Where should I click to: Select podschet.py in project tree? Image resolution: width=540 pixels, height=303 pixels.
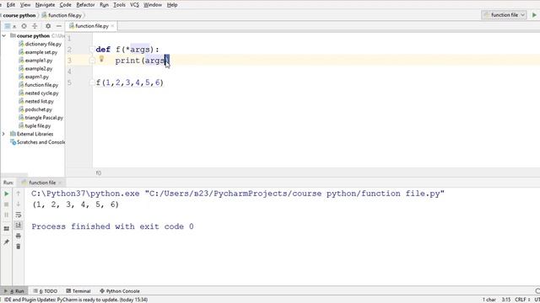[35, 109]
